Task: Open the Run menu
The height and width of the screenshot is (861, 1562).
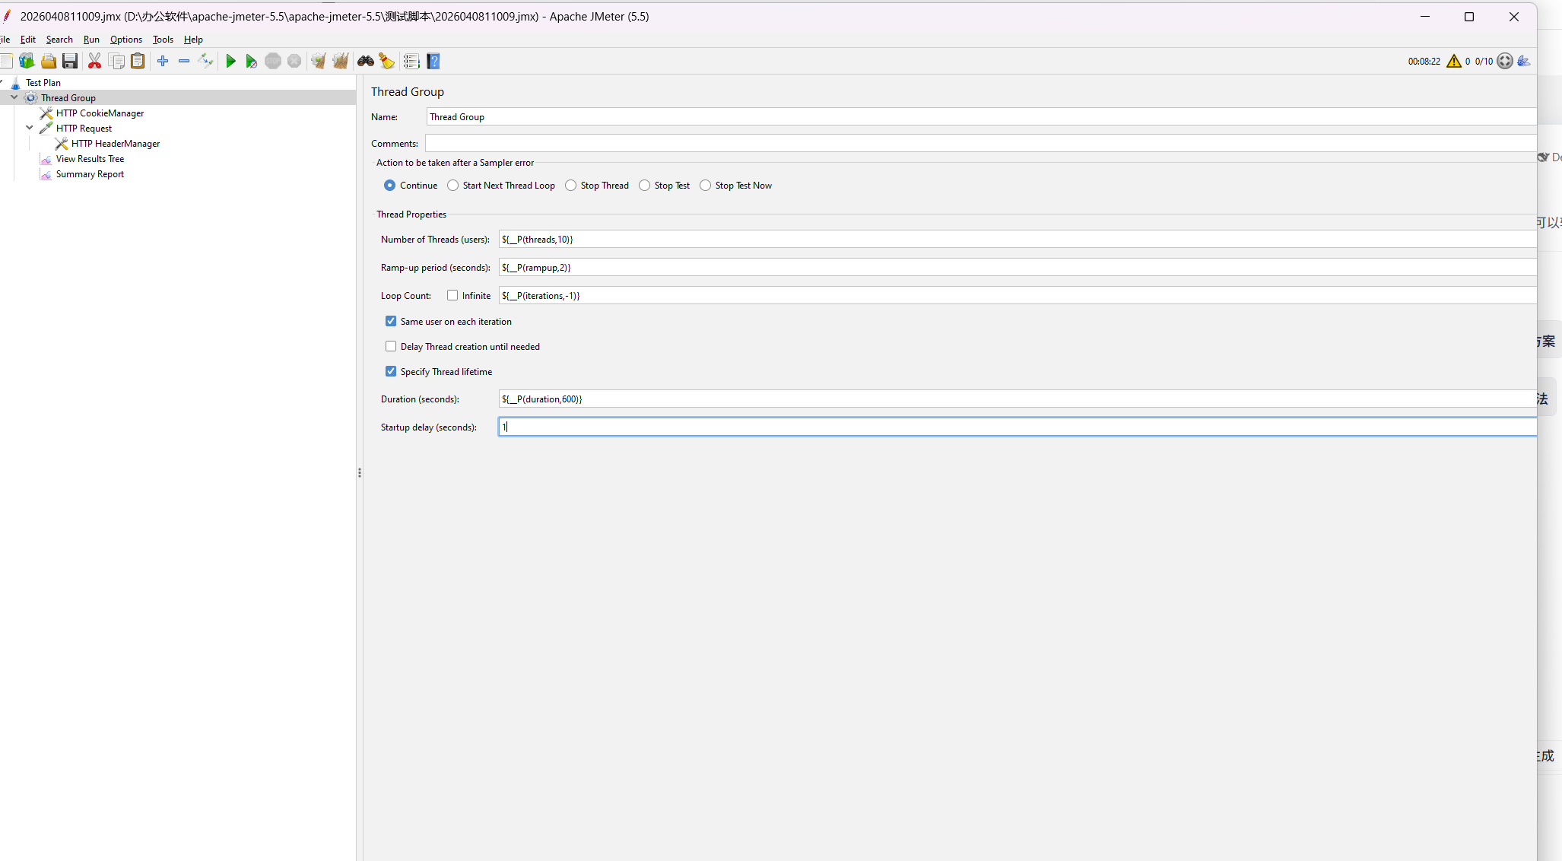Action: pos(91,40)
